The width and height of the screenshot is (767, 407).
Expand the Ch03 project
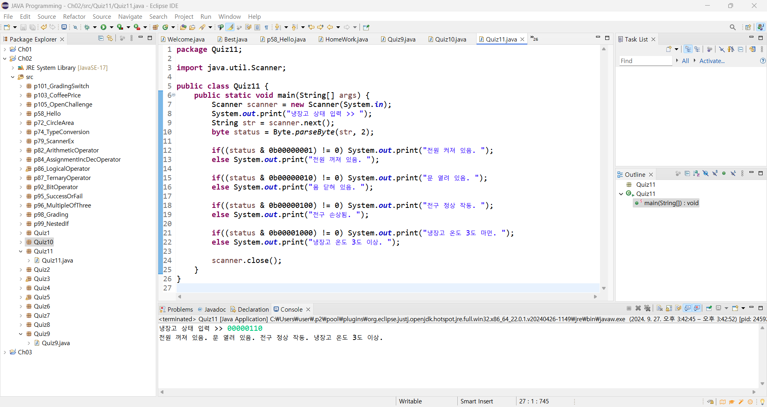[x=5, y=352]
